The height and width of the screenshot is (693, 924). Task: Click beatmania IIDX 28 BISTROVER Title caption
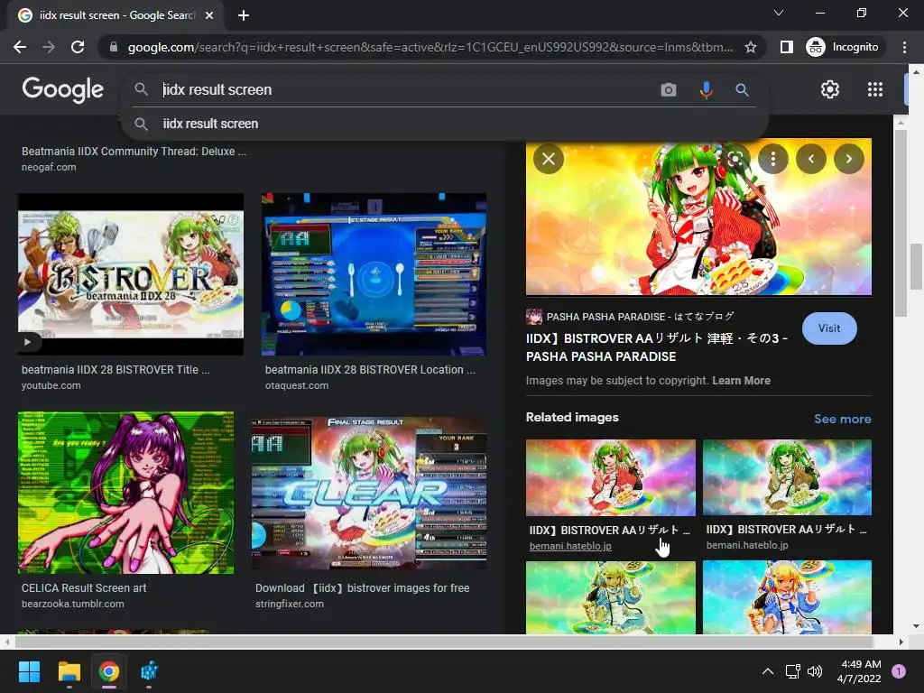pos(115,369)
